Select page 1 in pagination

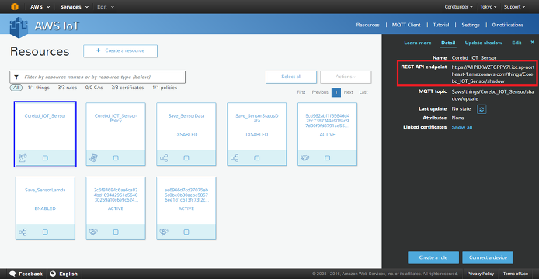point(336,92)
